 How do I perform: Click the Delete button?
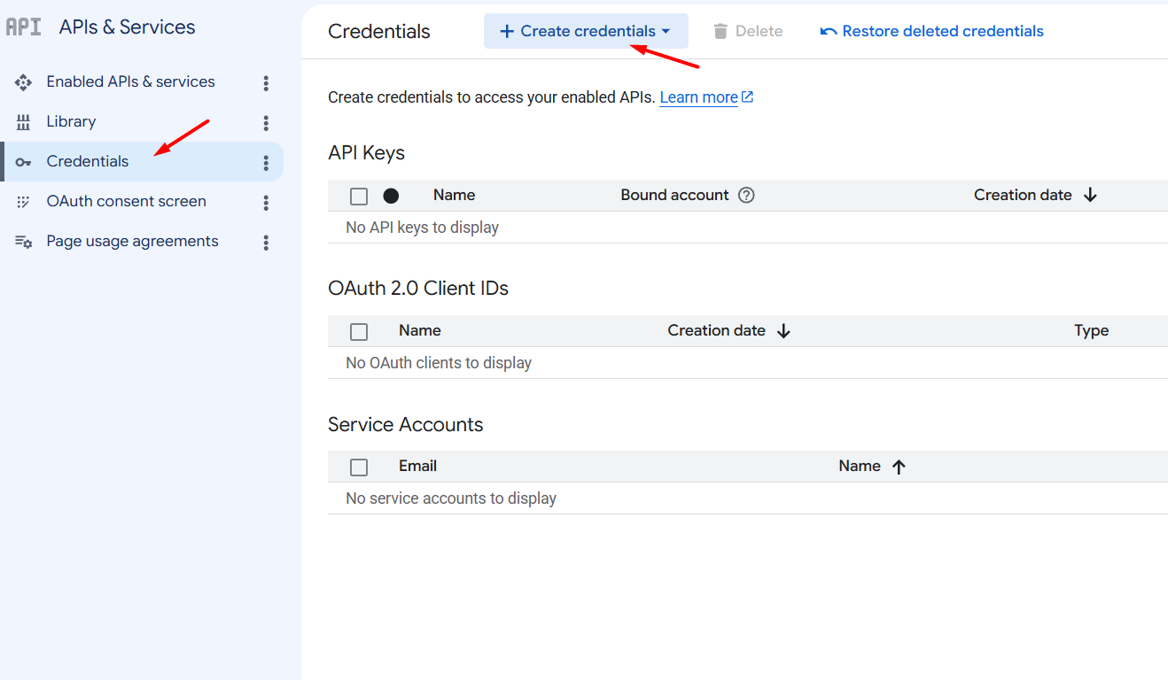click(x=748, y=31)
